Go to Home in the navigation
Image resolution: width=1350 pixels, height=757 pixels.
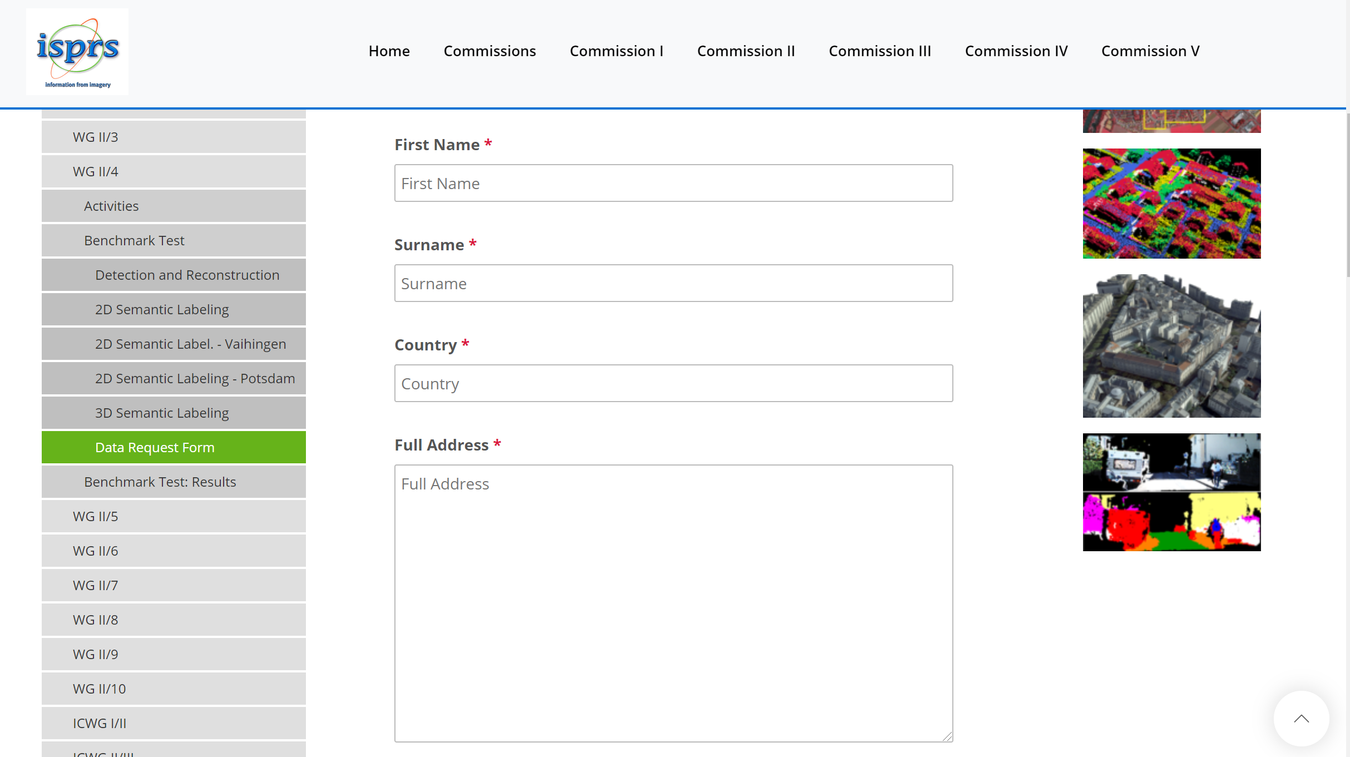[389, 51]
